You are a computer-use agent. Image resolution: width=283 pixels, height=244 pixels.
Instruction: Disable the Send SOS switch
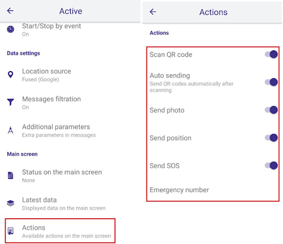[271, 166]
